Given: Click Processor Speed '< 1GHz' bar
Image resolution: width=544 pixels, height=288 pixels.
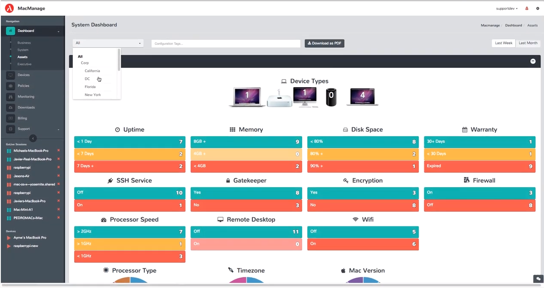Looking at the screenshot, I should click(x=130, y=256).
